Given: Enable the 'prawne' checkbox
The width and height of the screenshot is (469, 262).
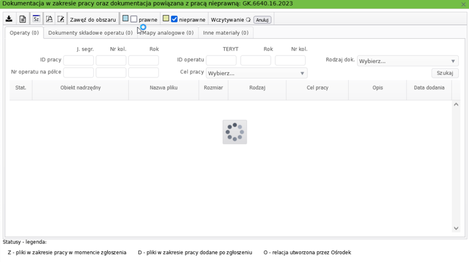Looking at the screenshot, I should tap(134, 19).
